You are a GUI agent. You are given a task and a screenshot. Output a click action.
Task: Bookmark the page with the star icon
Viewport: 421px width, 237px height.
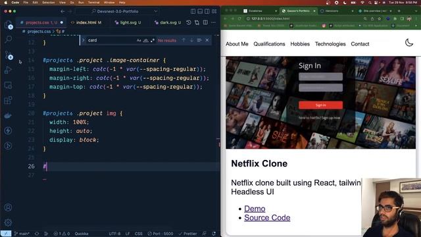(379, 19)
